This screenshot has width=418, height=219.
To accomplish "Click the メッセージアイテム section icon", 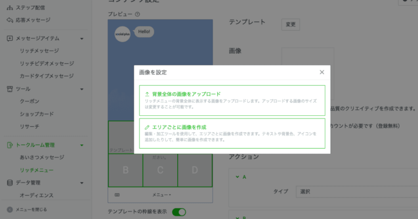I will click(9, 39).
